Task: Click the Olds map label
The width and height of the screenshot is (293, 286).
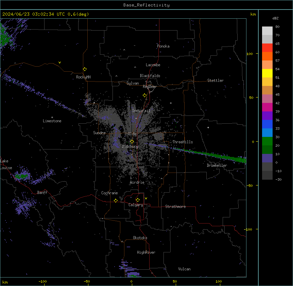Action: tap(132, 134)
